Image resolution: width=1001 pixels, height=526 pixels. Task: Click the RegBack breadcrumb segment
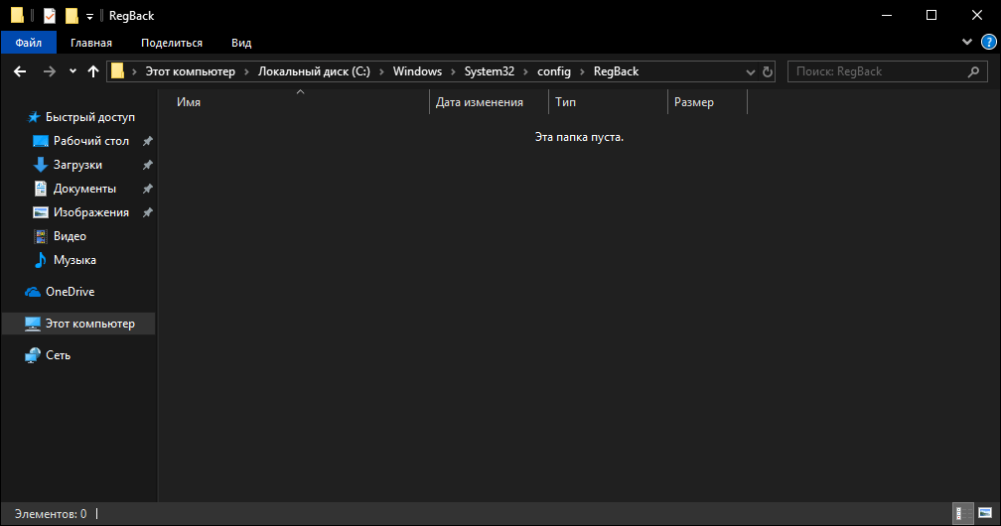tap(616, 71)
